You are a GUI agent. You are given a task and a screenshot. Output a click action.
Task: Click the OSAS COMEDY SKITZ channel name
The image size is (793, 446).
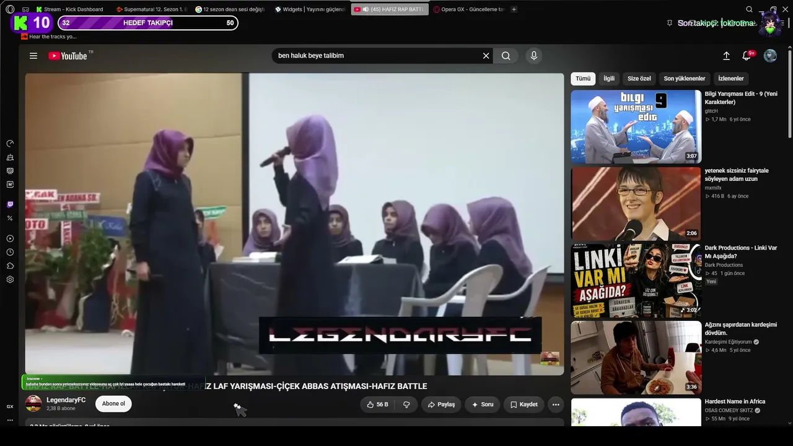[729, 411]
